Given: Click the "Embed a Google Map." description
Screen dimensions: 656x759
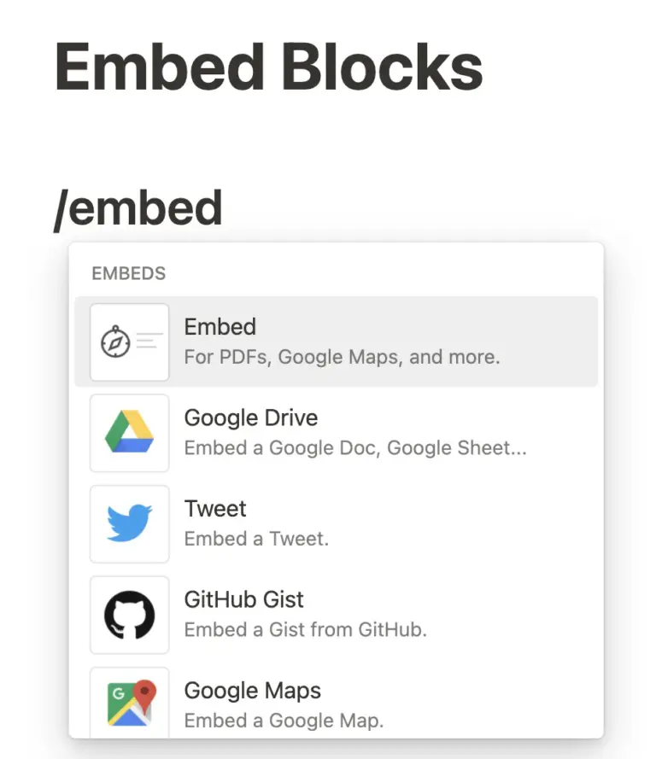Looking at the screenshot, I should coord(284,720).
